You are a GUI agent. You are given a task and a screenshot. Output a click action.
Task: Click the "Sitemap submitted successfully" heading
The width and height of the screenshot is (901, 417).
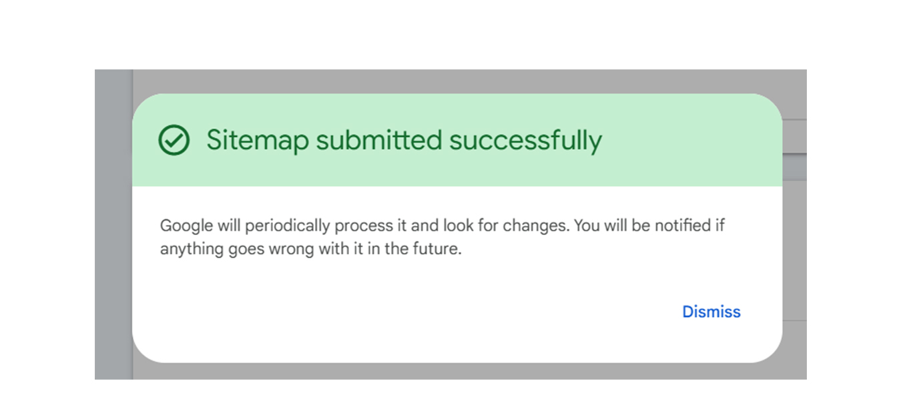(404, 141)
